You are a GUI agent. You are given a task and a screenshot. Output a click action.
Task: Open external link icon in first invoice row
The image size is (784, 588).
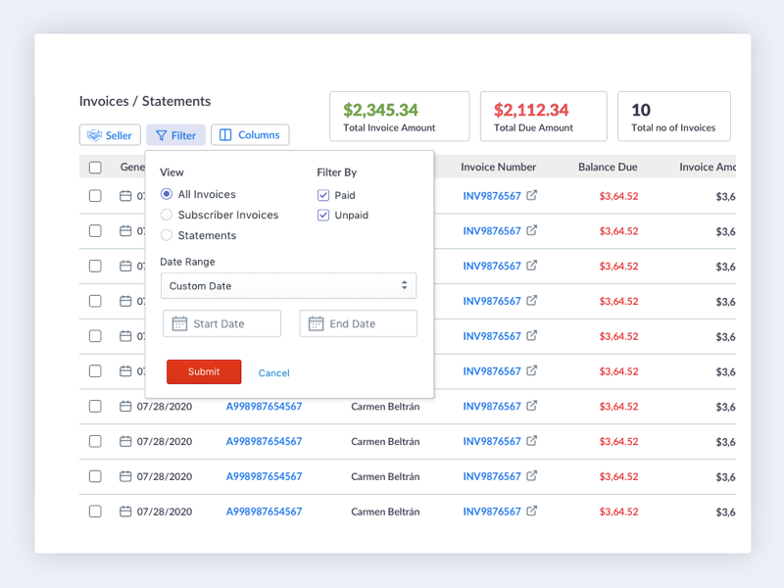click(532, 195)
